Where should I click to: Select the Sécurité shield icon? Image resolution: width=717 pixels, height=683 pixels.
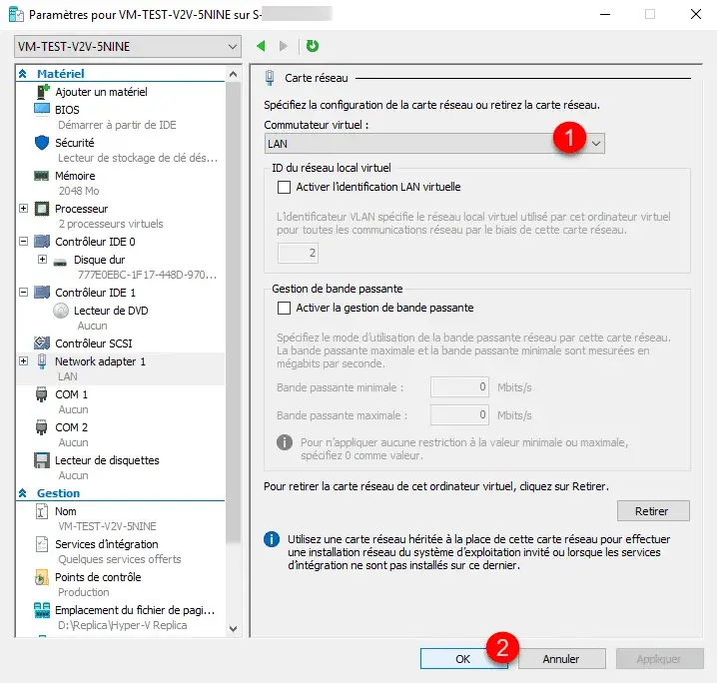point(42,143)
